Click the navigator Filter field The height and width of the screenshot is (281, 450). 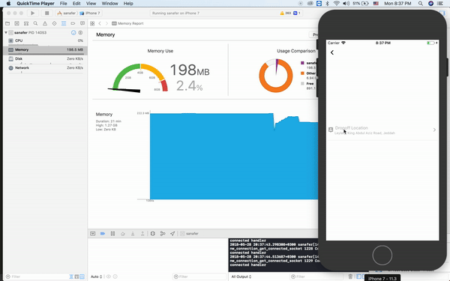[x=36, y=277]
